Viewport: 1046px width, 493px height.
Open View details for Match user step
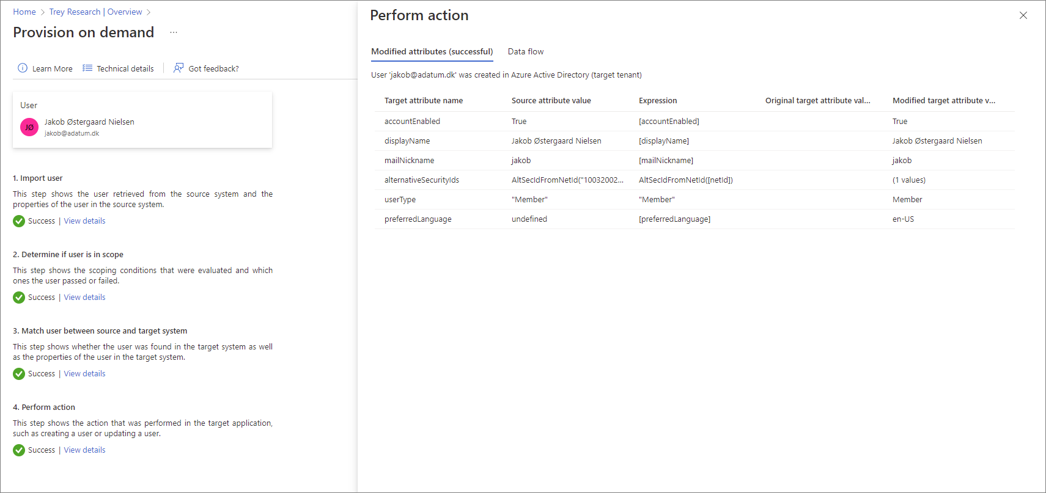[84, 374]
